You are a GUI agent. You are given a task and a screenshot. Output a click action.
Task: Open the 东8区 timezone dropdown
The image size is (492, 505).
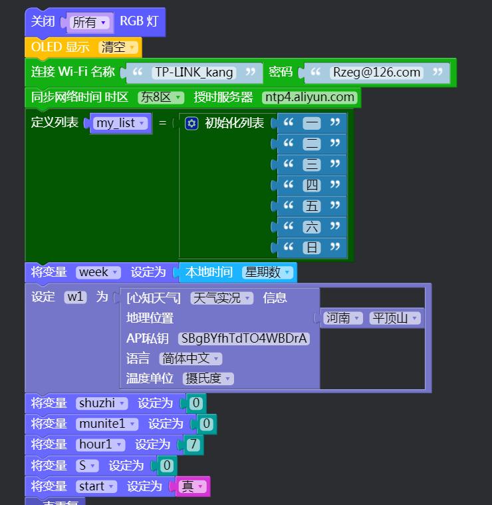[x=161, y=97]
